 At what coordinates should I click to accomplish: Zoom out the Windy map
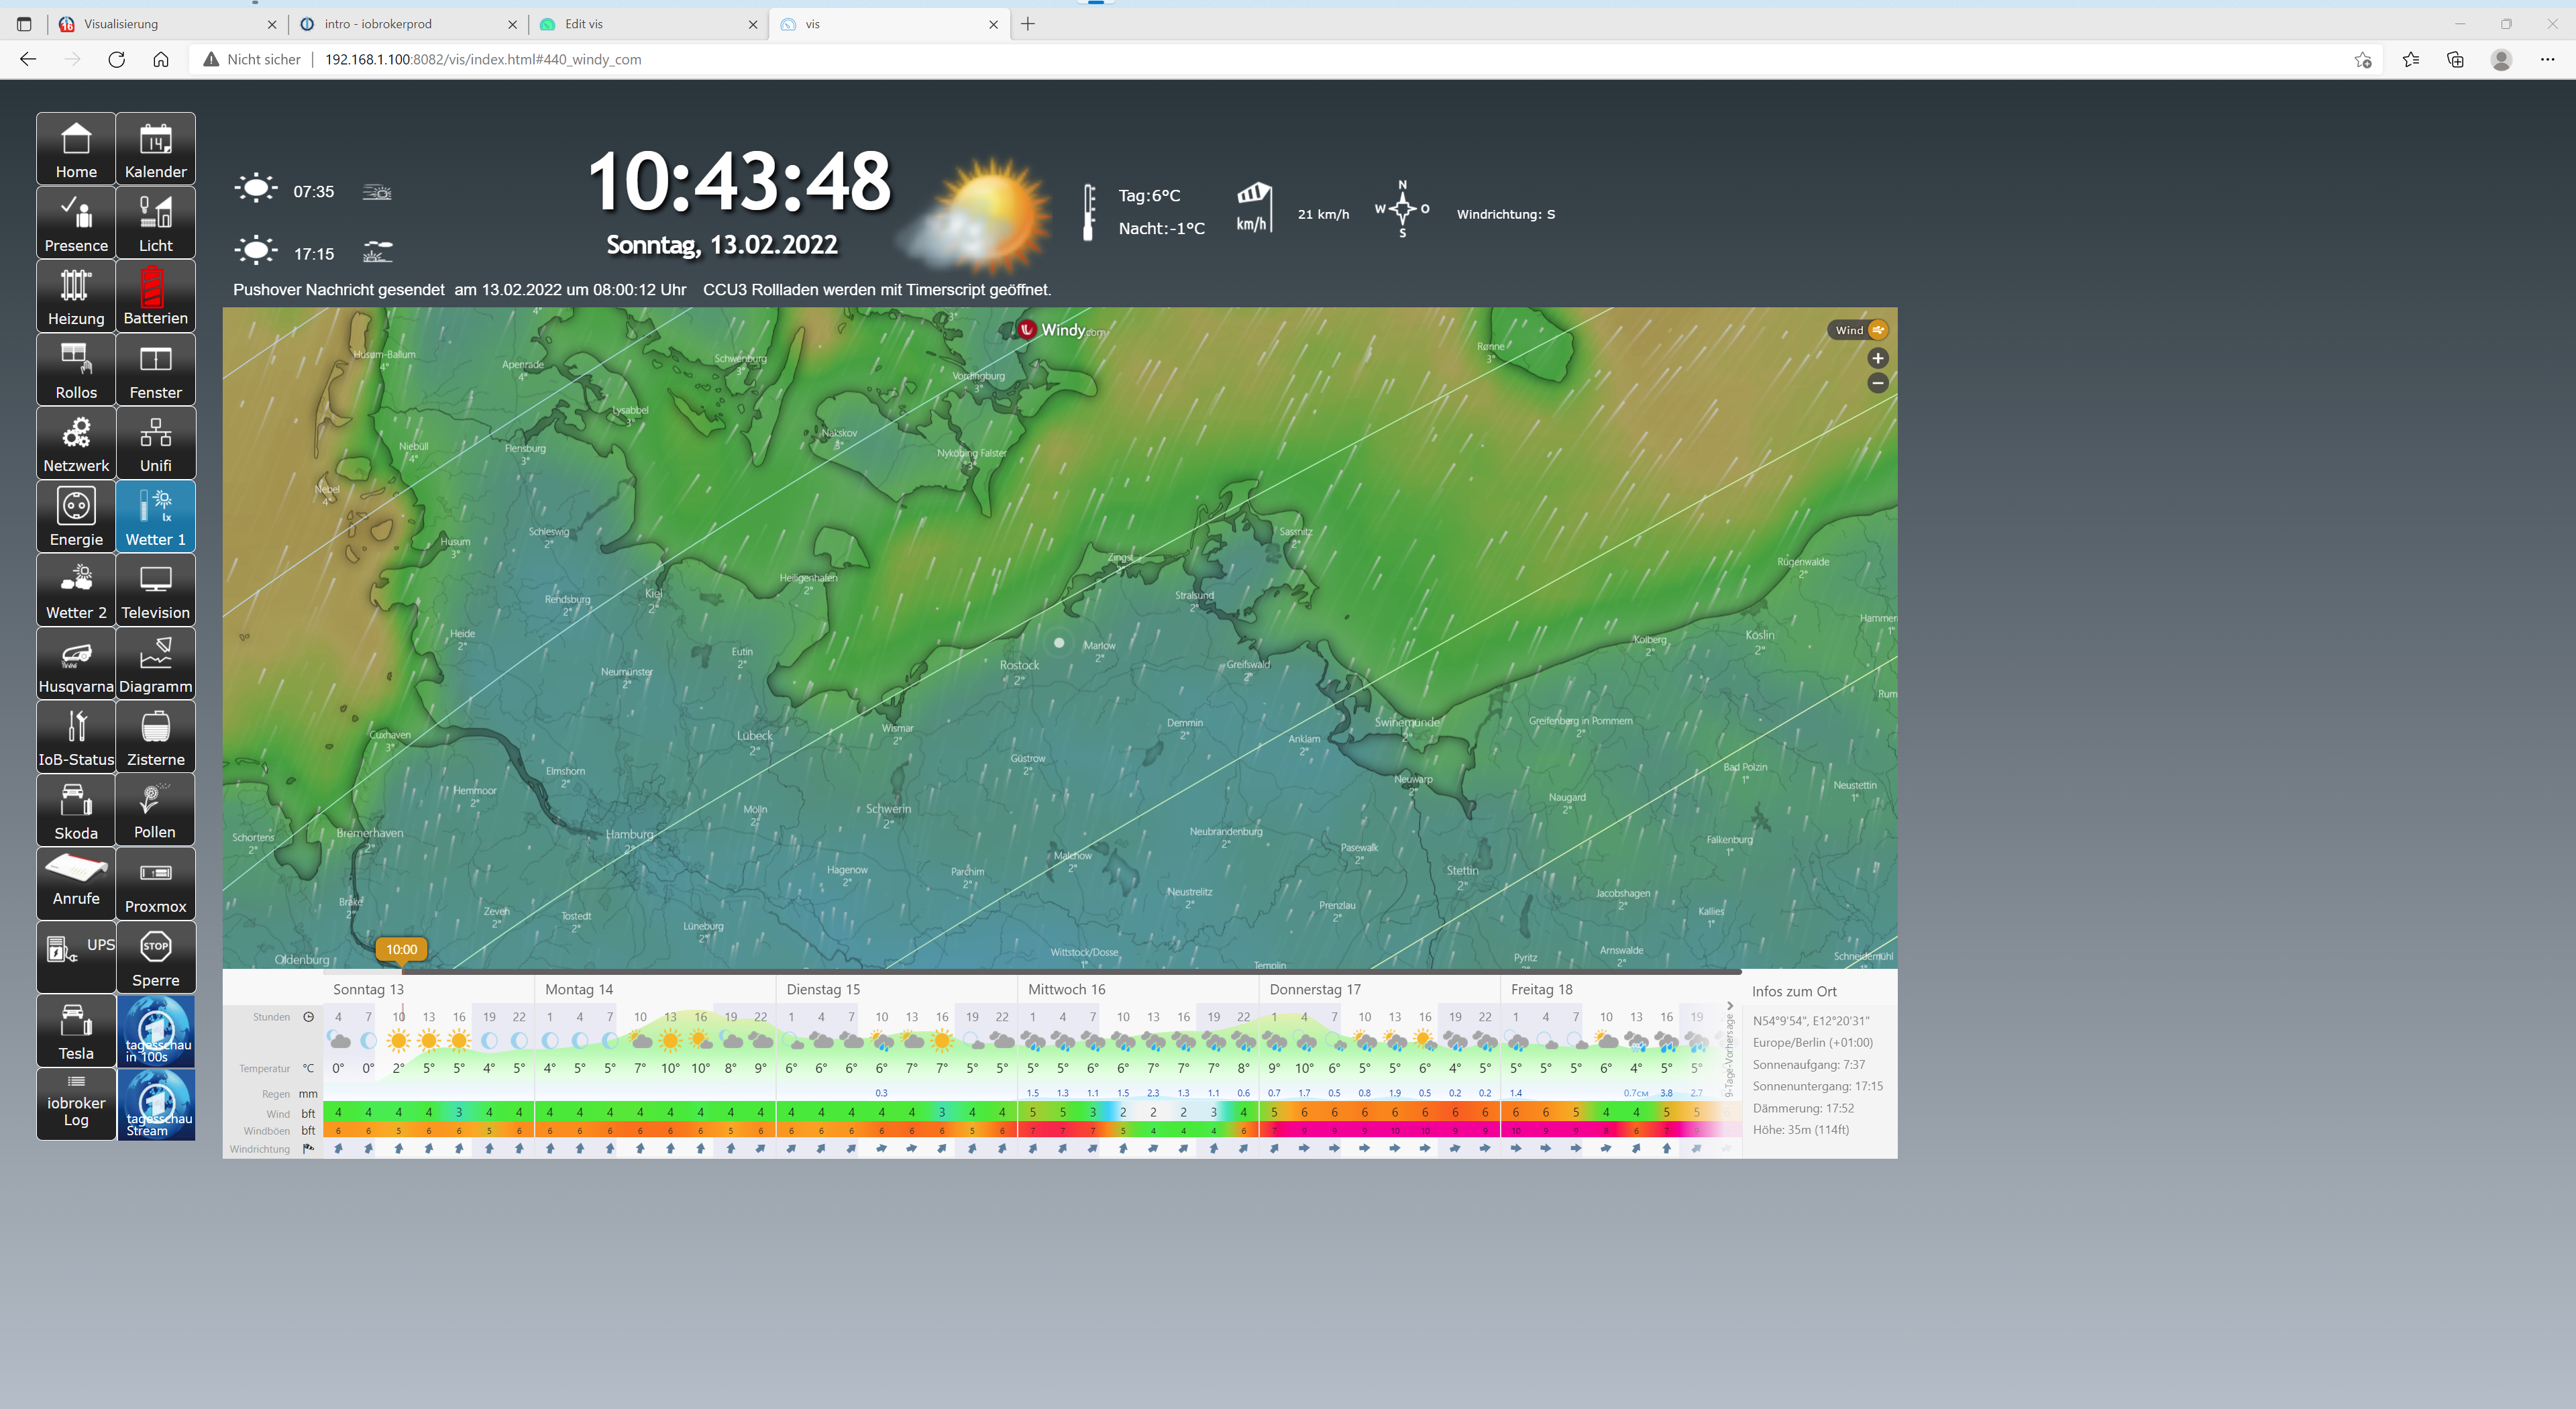pyautogui.click(x=1877, y=383)
